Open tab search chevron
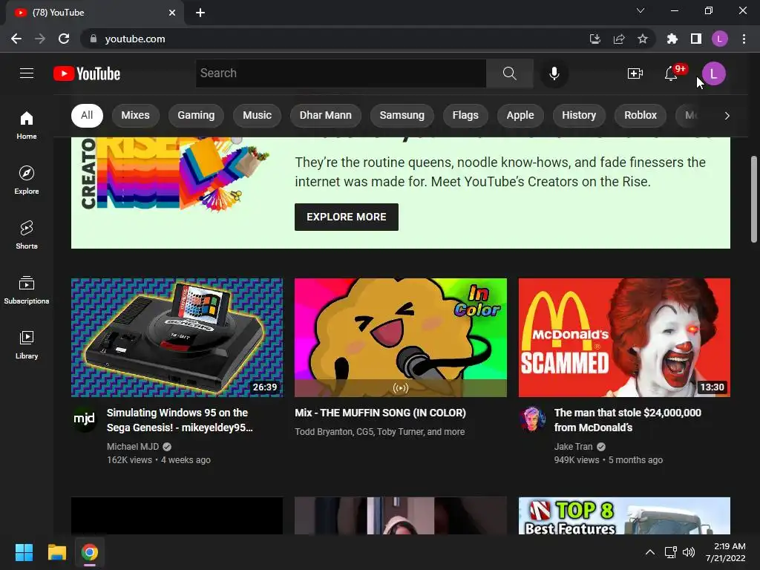 [x=641, y=10]
